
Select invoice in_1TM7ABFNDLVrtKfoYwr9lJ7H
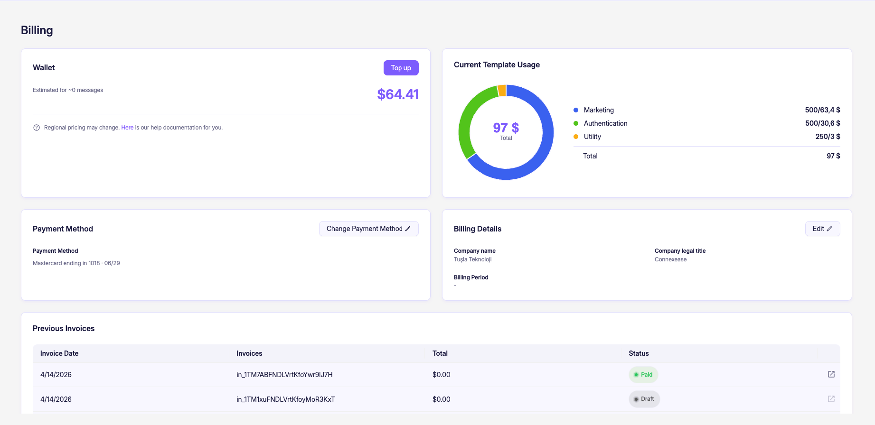[284, 375]
